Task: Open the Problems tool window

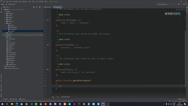Action: pyautogui.click(x=14, y=99)
